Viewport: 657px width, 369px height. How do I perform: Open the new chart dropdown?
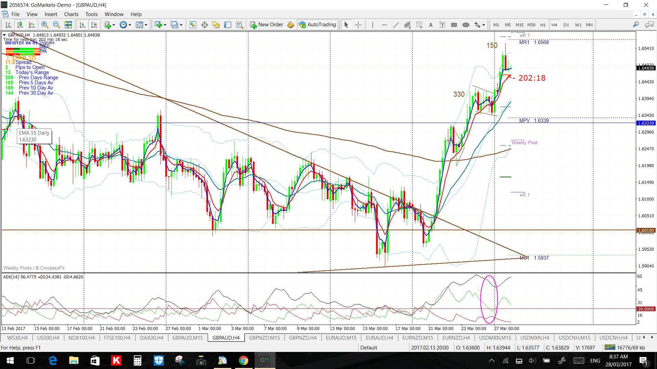[160, 25]
